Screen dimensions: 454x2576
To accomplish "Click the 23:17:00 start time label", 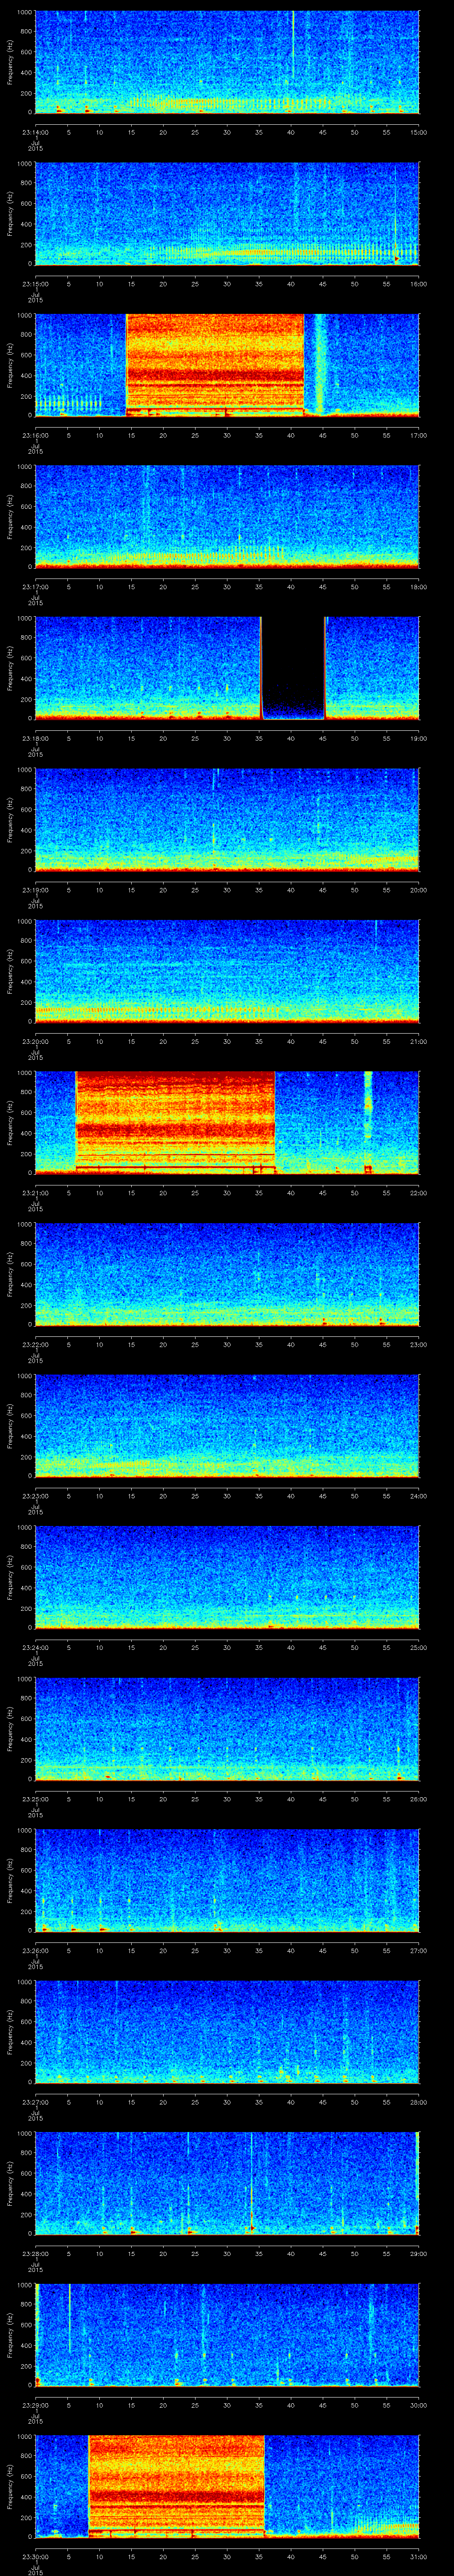I will tap(35, 587).
